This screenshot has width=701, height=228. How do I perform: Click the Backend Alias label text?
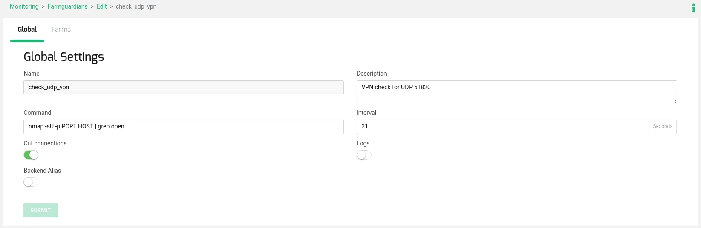point(42,171)
